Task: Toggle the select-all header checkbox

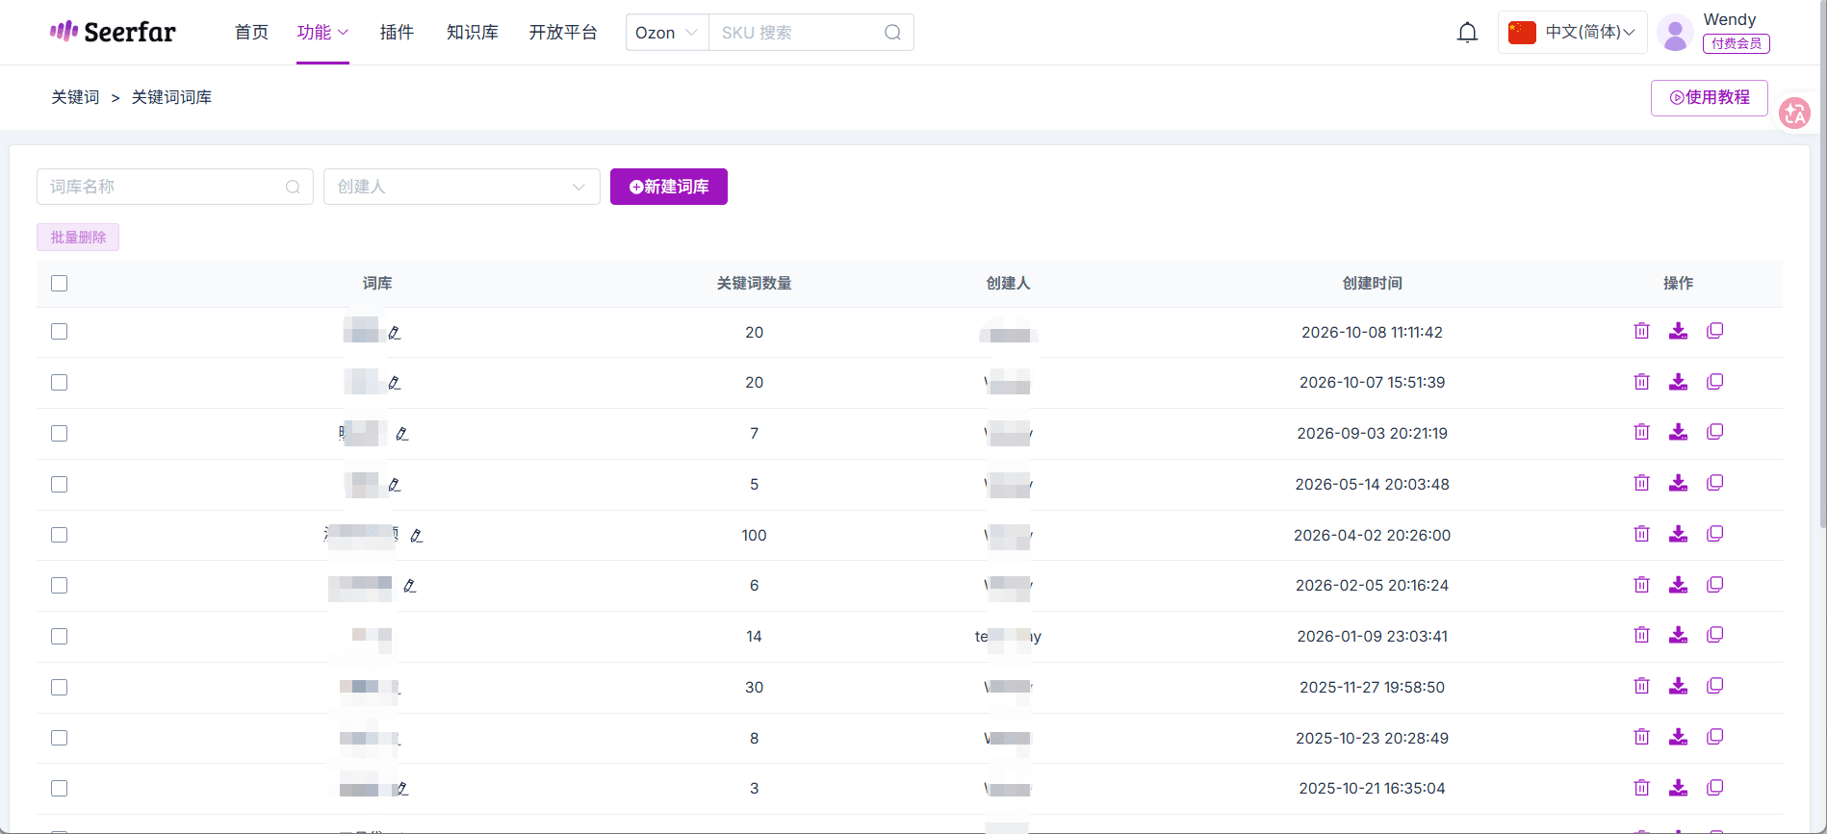Action: tap(60, 284)
